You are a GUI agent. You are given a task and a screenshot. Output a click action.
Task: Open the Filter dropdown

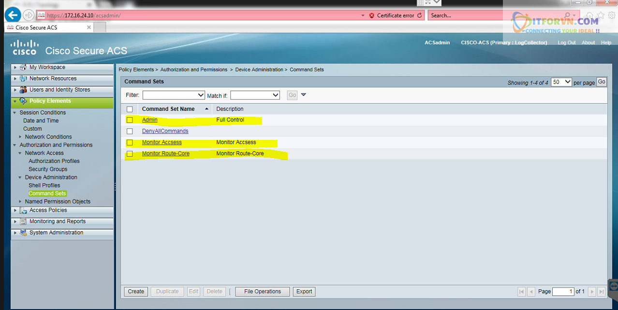tap(174, 95)
